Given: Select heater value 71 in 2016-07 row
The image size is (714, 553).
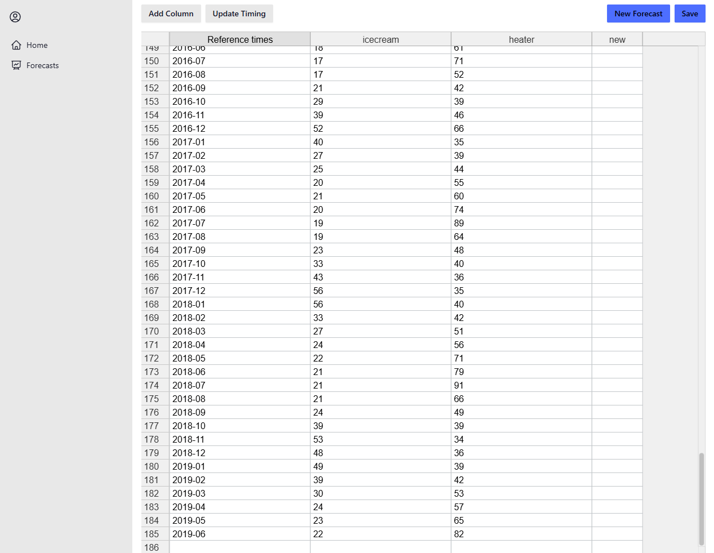Looking at the screenshot, I should [x=521, y=61].
